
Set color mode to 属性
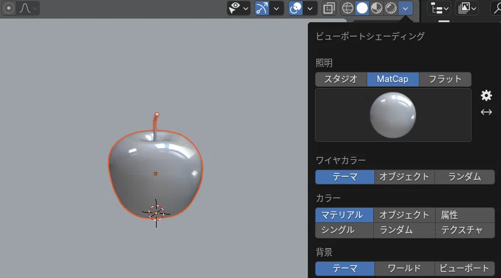pyautogui.click(x=465, y=215)
